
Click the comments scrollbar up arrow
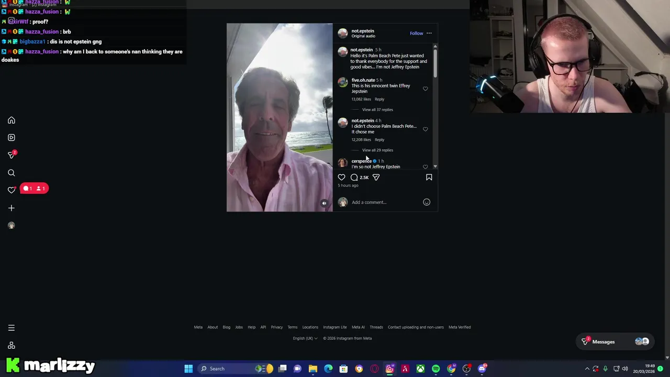(435, 47)
